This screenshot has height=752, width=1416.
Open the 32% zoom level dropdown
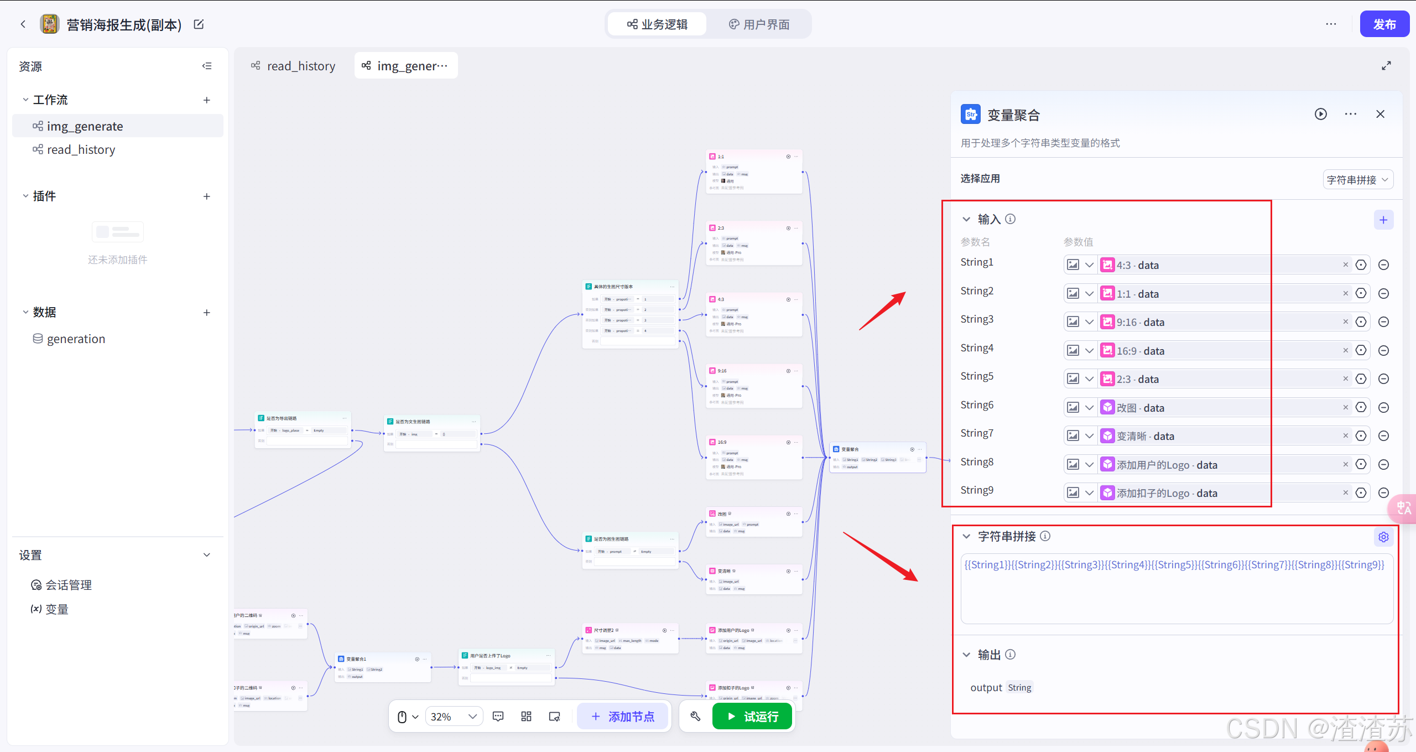[454, 717]
